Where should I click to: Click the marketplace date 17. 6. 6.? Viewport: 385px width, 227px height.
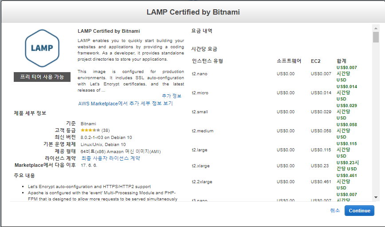click(x=89, y=165)
